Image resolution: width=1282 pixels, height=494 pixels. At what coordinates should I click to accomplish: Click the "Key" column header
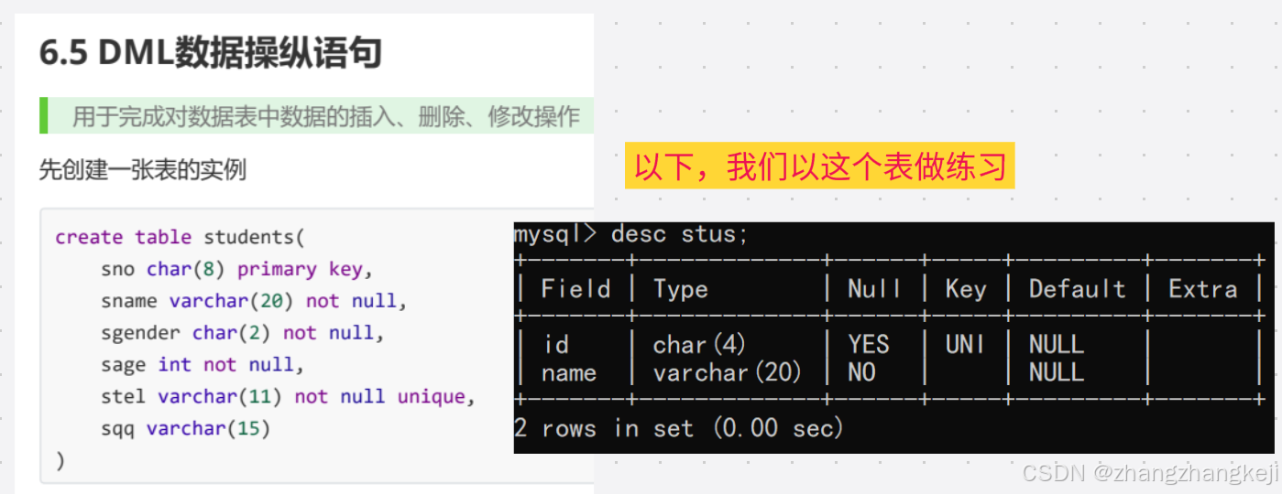[966, 289]
